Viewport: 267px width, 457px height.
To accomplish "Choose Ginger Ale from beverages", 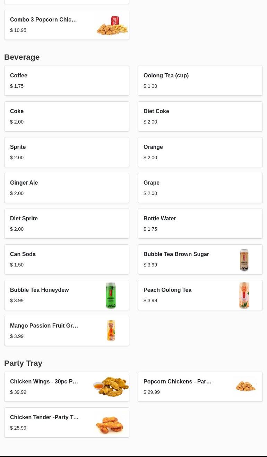I will (67, 188).
